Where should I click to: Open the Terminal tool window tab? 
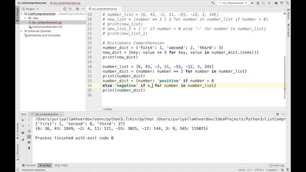tap(29, 165)
